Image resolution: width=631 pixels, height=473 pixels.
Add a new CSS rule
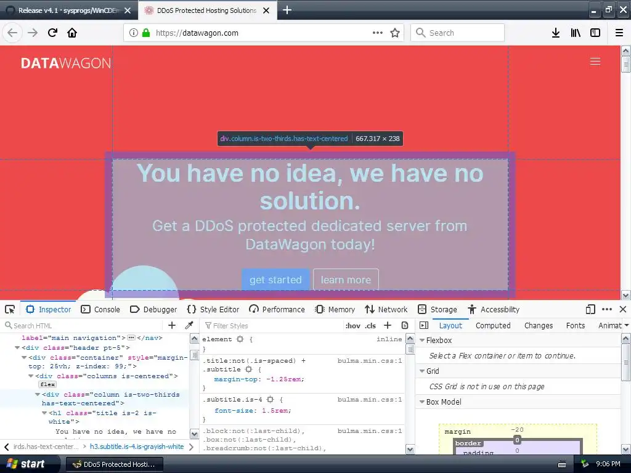point(388,325)
